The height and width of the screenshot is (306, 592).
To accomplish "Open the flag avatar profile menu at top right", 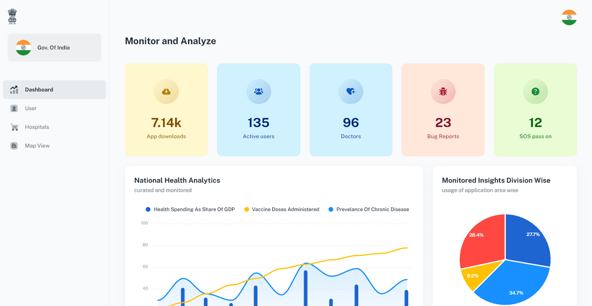I will tap(569, 18).
